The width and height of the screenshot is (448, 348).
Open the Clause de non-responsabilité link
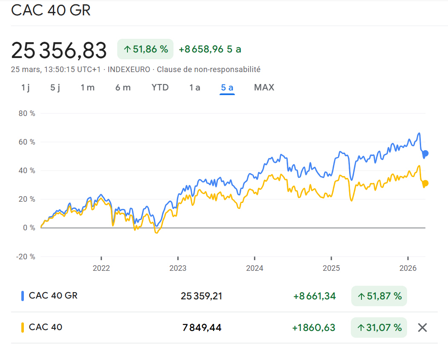[208, 69]
